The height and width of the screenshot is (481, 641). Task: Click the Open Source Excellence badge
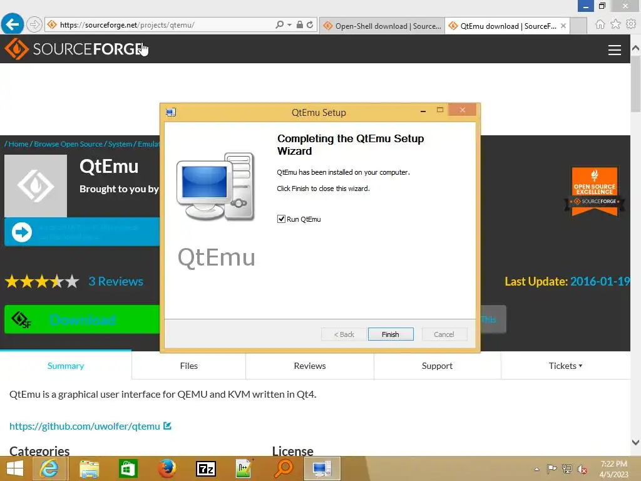(x=595, y=190)
